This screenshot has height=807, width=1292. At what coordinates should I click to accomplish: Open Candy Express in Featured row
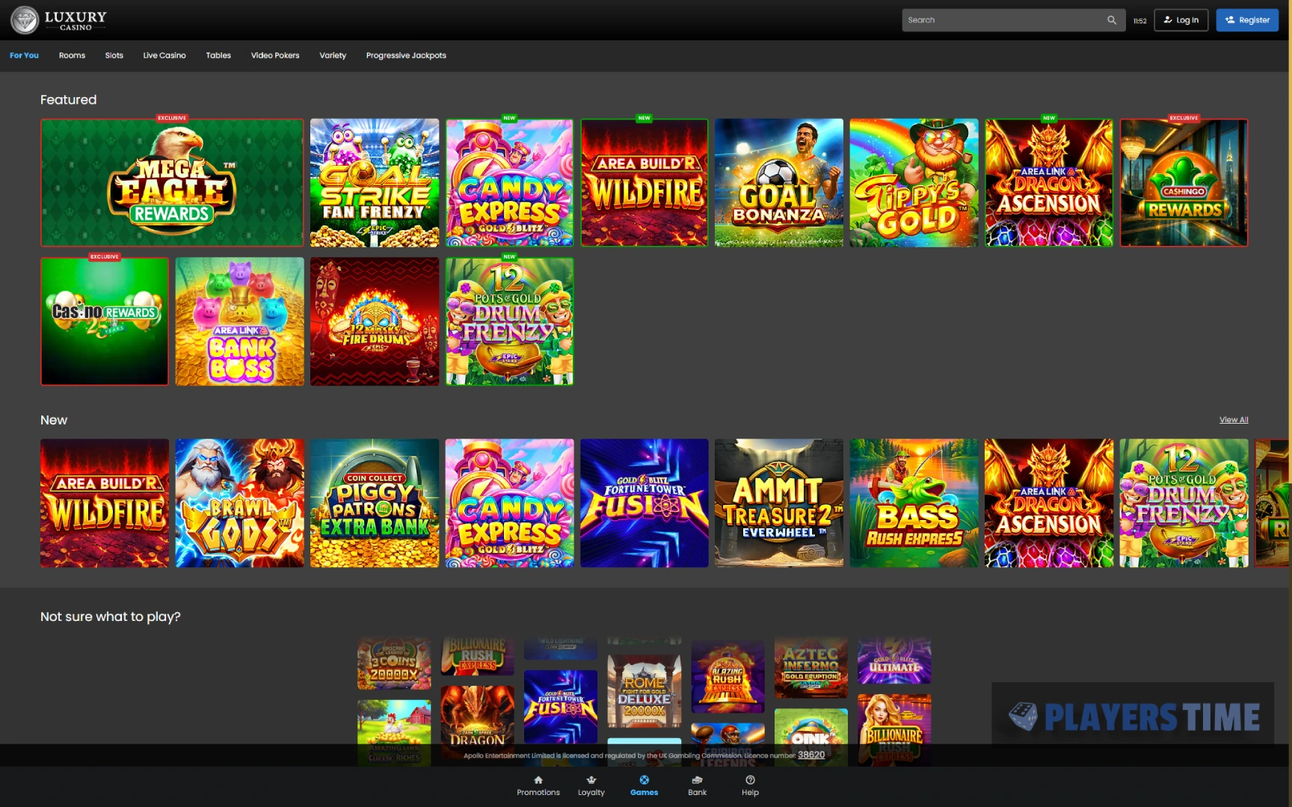click(x=510, y=182)
